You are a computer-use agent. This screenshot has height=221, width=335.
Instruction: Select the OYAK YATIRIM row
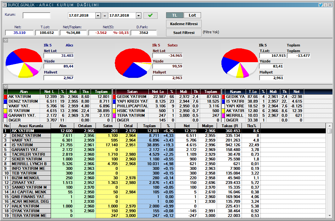(165, 211)
